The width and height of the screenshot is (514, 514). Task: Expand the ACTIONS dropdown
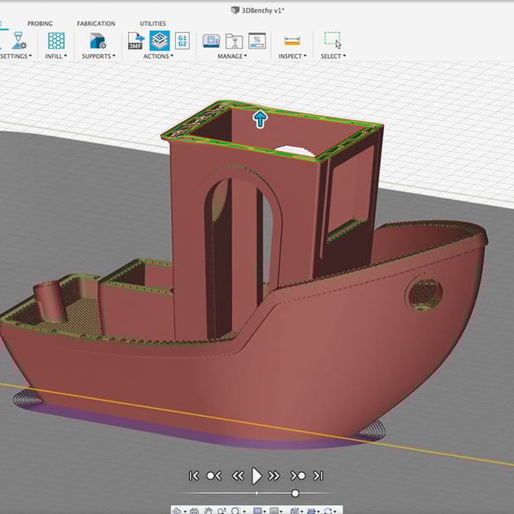coord(158,56)
